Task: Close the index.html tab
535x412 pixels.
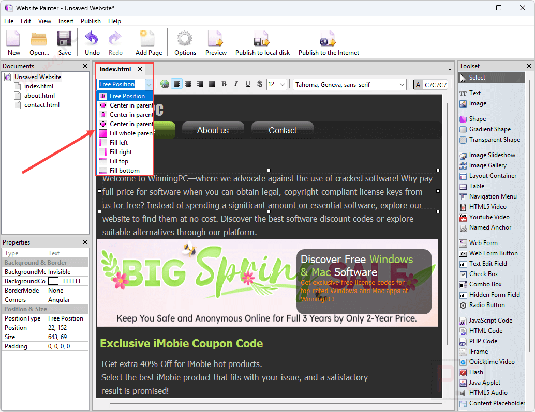Action: pos(140,69)
